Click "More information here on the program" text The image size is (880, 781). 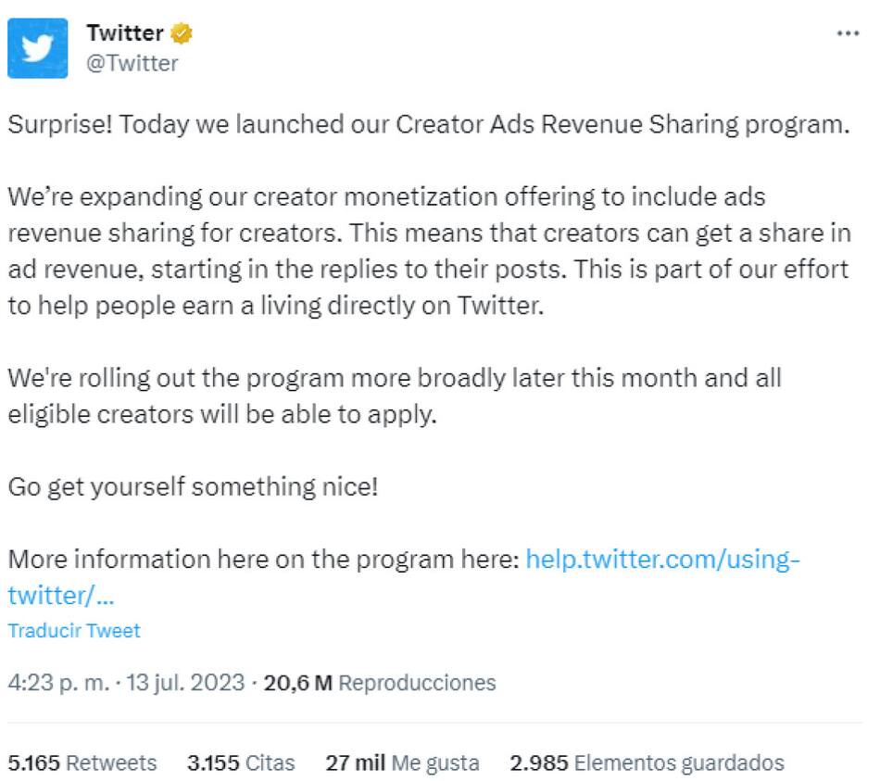point(263,560)
